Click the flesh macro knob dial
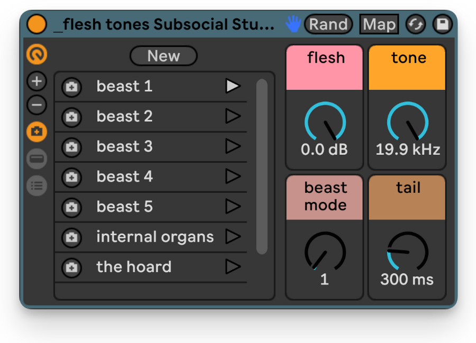This screenshot has height=343, width=476. [x=325, y=122]
